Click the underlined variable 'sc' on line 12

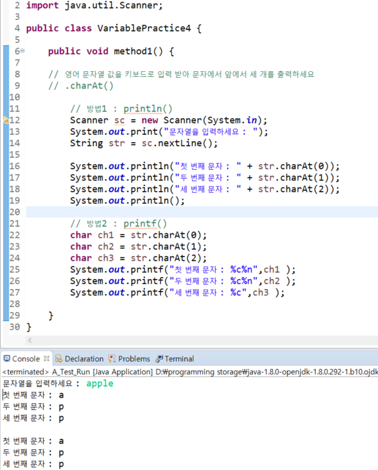(x=119, y=120)
